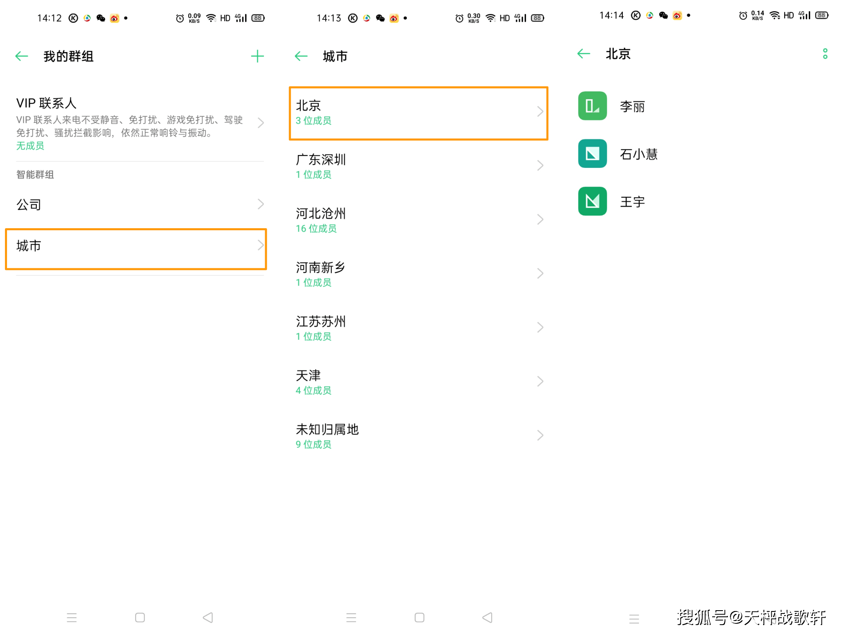Image resolution: width=847 pixels, height=635 pixels.
Task: Tap the plus icon to add group
Action: coord(257,56)
